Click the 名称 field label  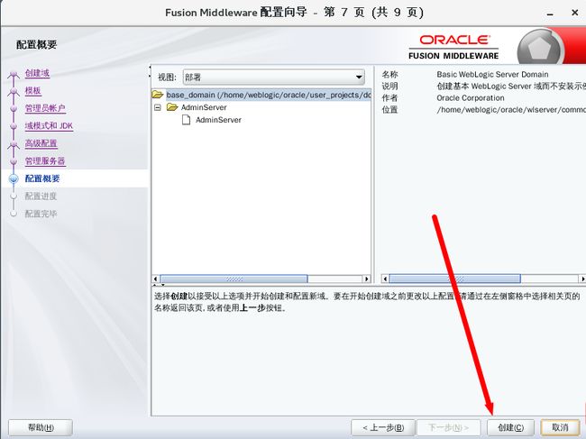coord(389,74)
